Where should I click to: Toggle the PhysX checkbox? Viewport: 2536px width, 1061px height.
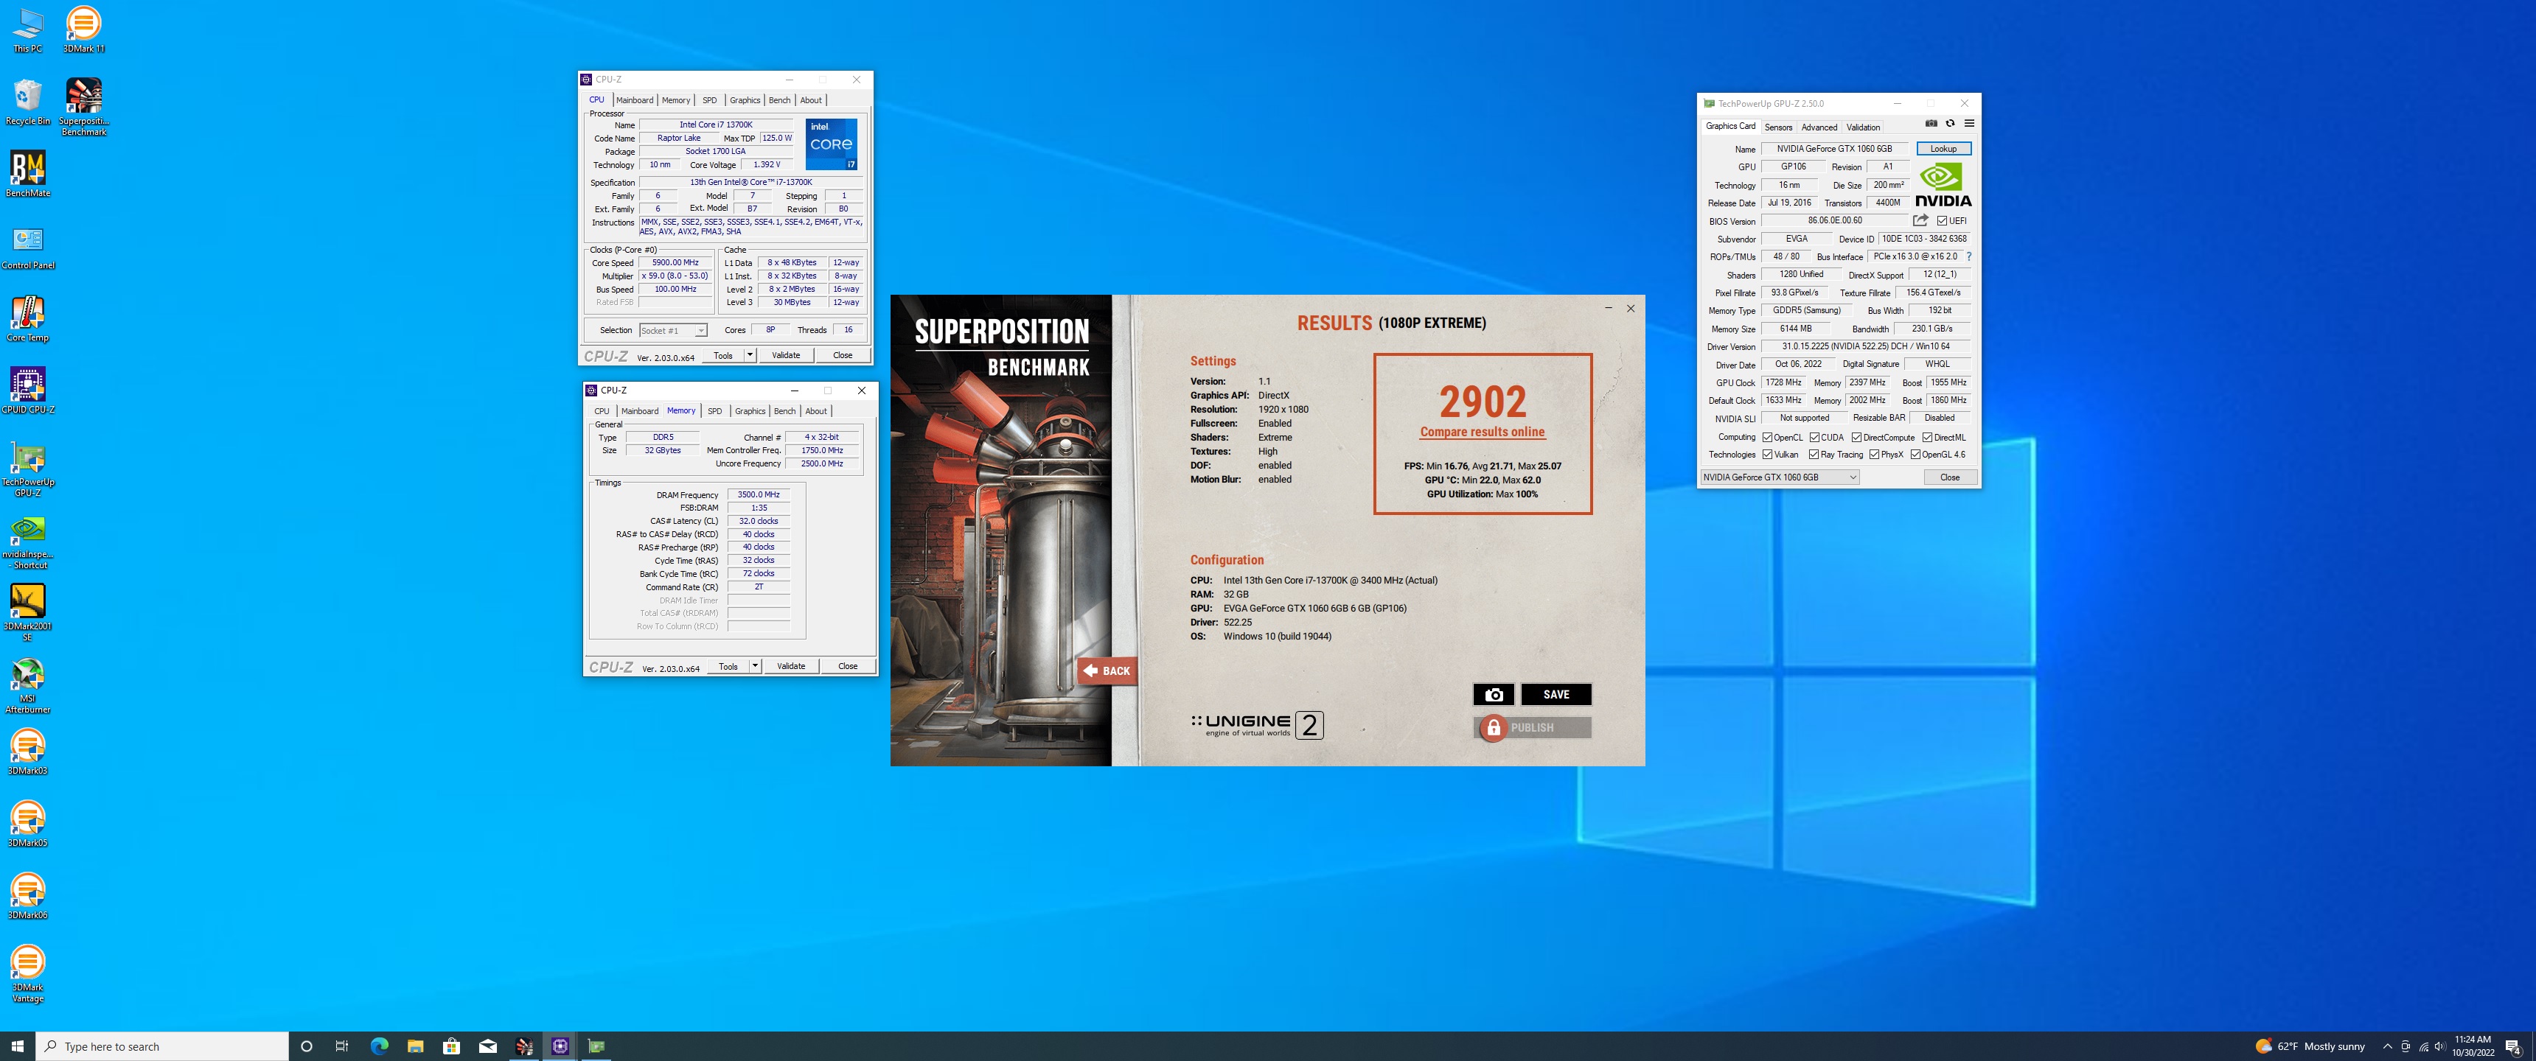[x=1875, y=455]
